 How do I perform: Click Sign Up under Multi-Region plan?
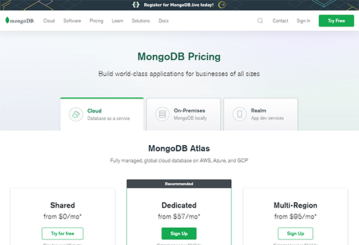[296, 233]
